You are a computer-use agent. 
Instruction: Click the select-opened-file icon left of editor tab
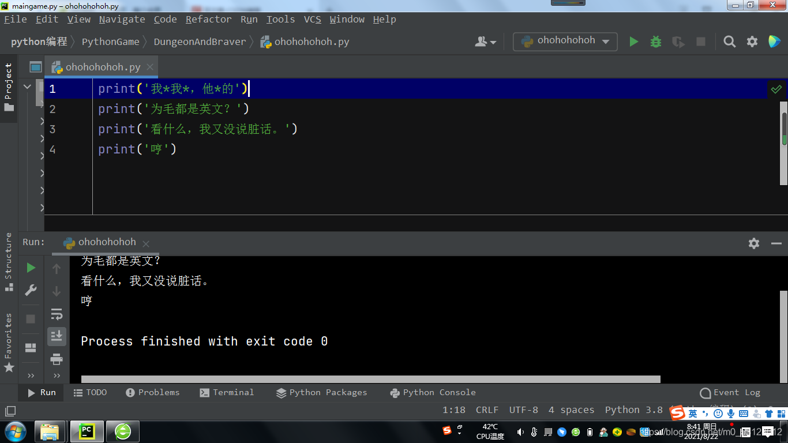click(36, 67)
